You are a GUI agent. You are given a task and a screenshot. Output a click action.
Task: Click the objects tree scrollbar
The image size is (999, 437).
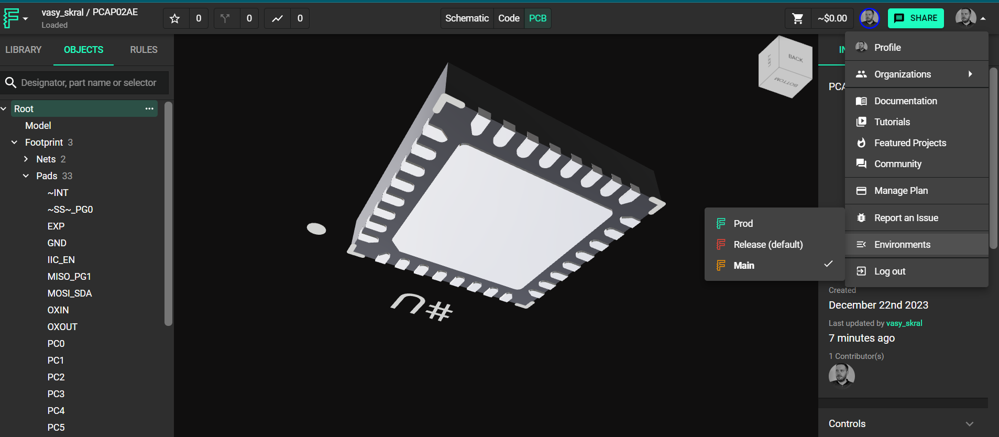(168, 214)
